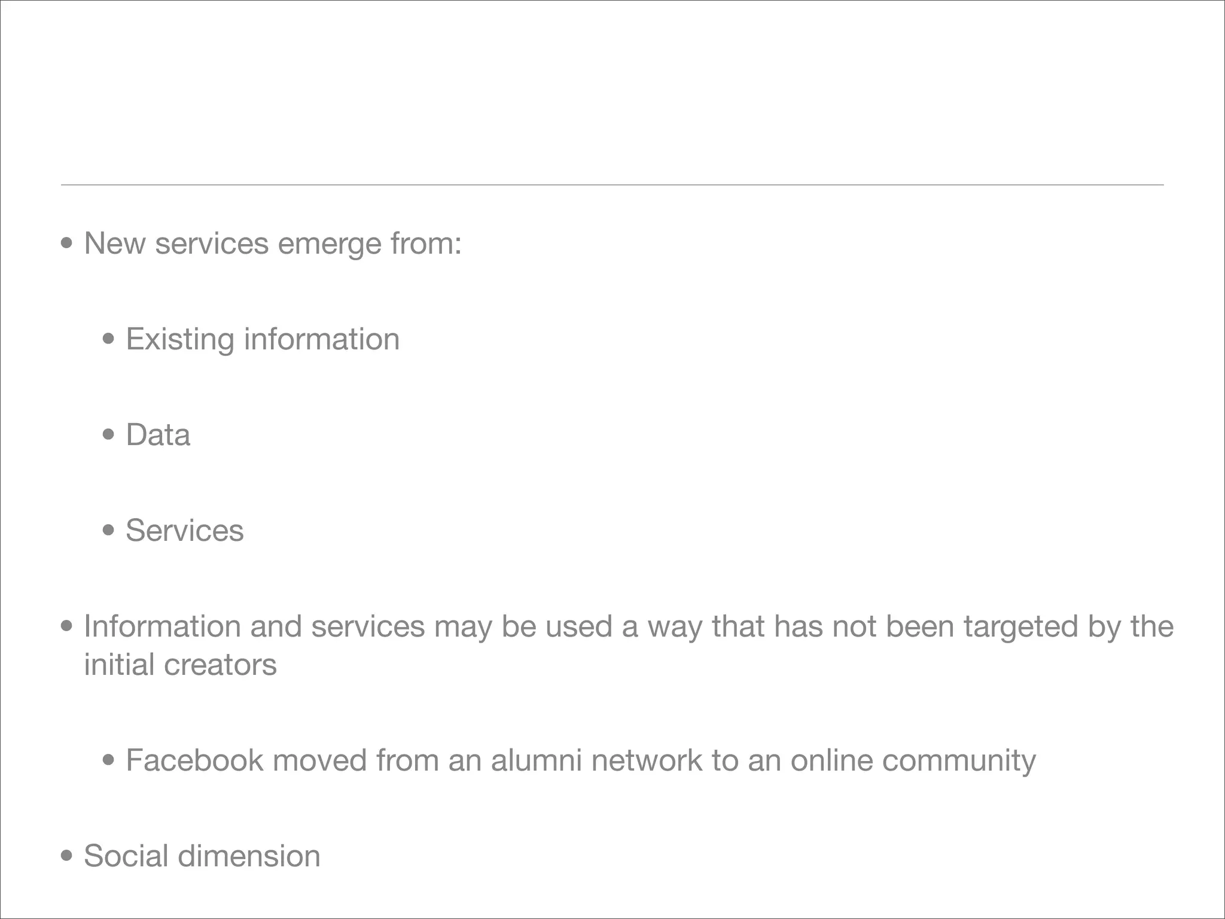The image size is (1225, 919).
Task: Click the words 'alumni network' in the slide
Action: coord(596,760)
